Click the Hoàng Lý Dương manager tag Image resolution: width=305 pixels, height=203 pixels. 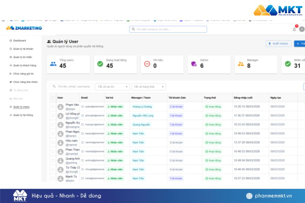click(x=142, y=107)
